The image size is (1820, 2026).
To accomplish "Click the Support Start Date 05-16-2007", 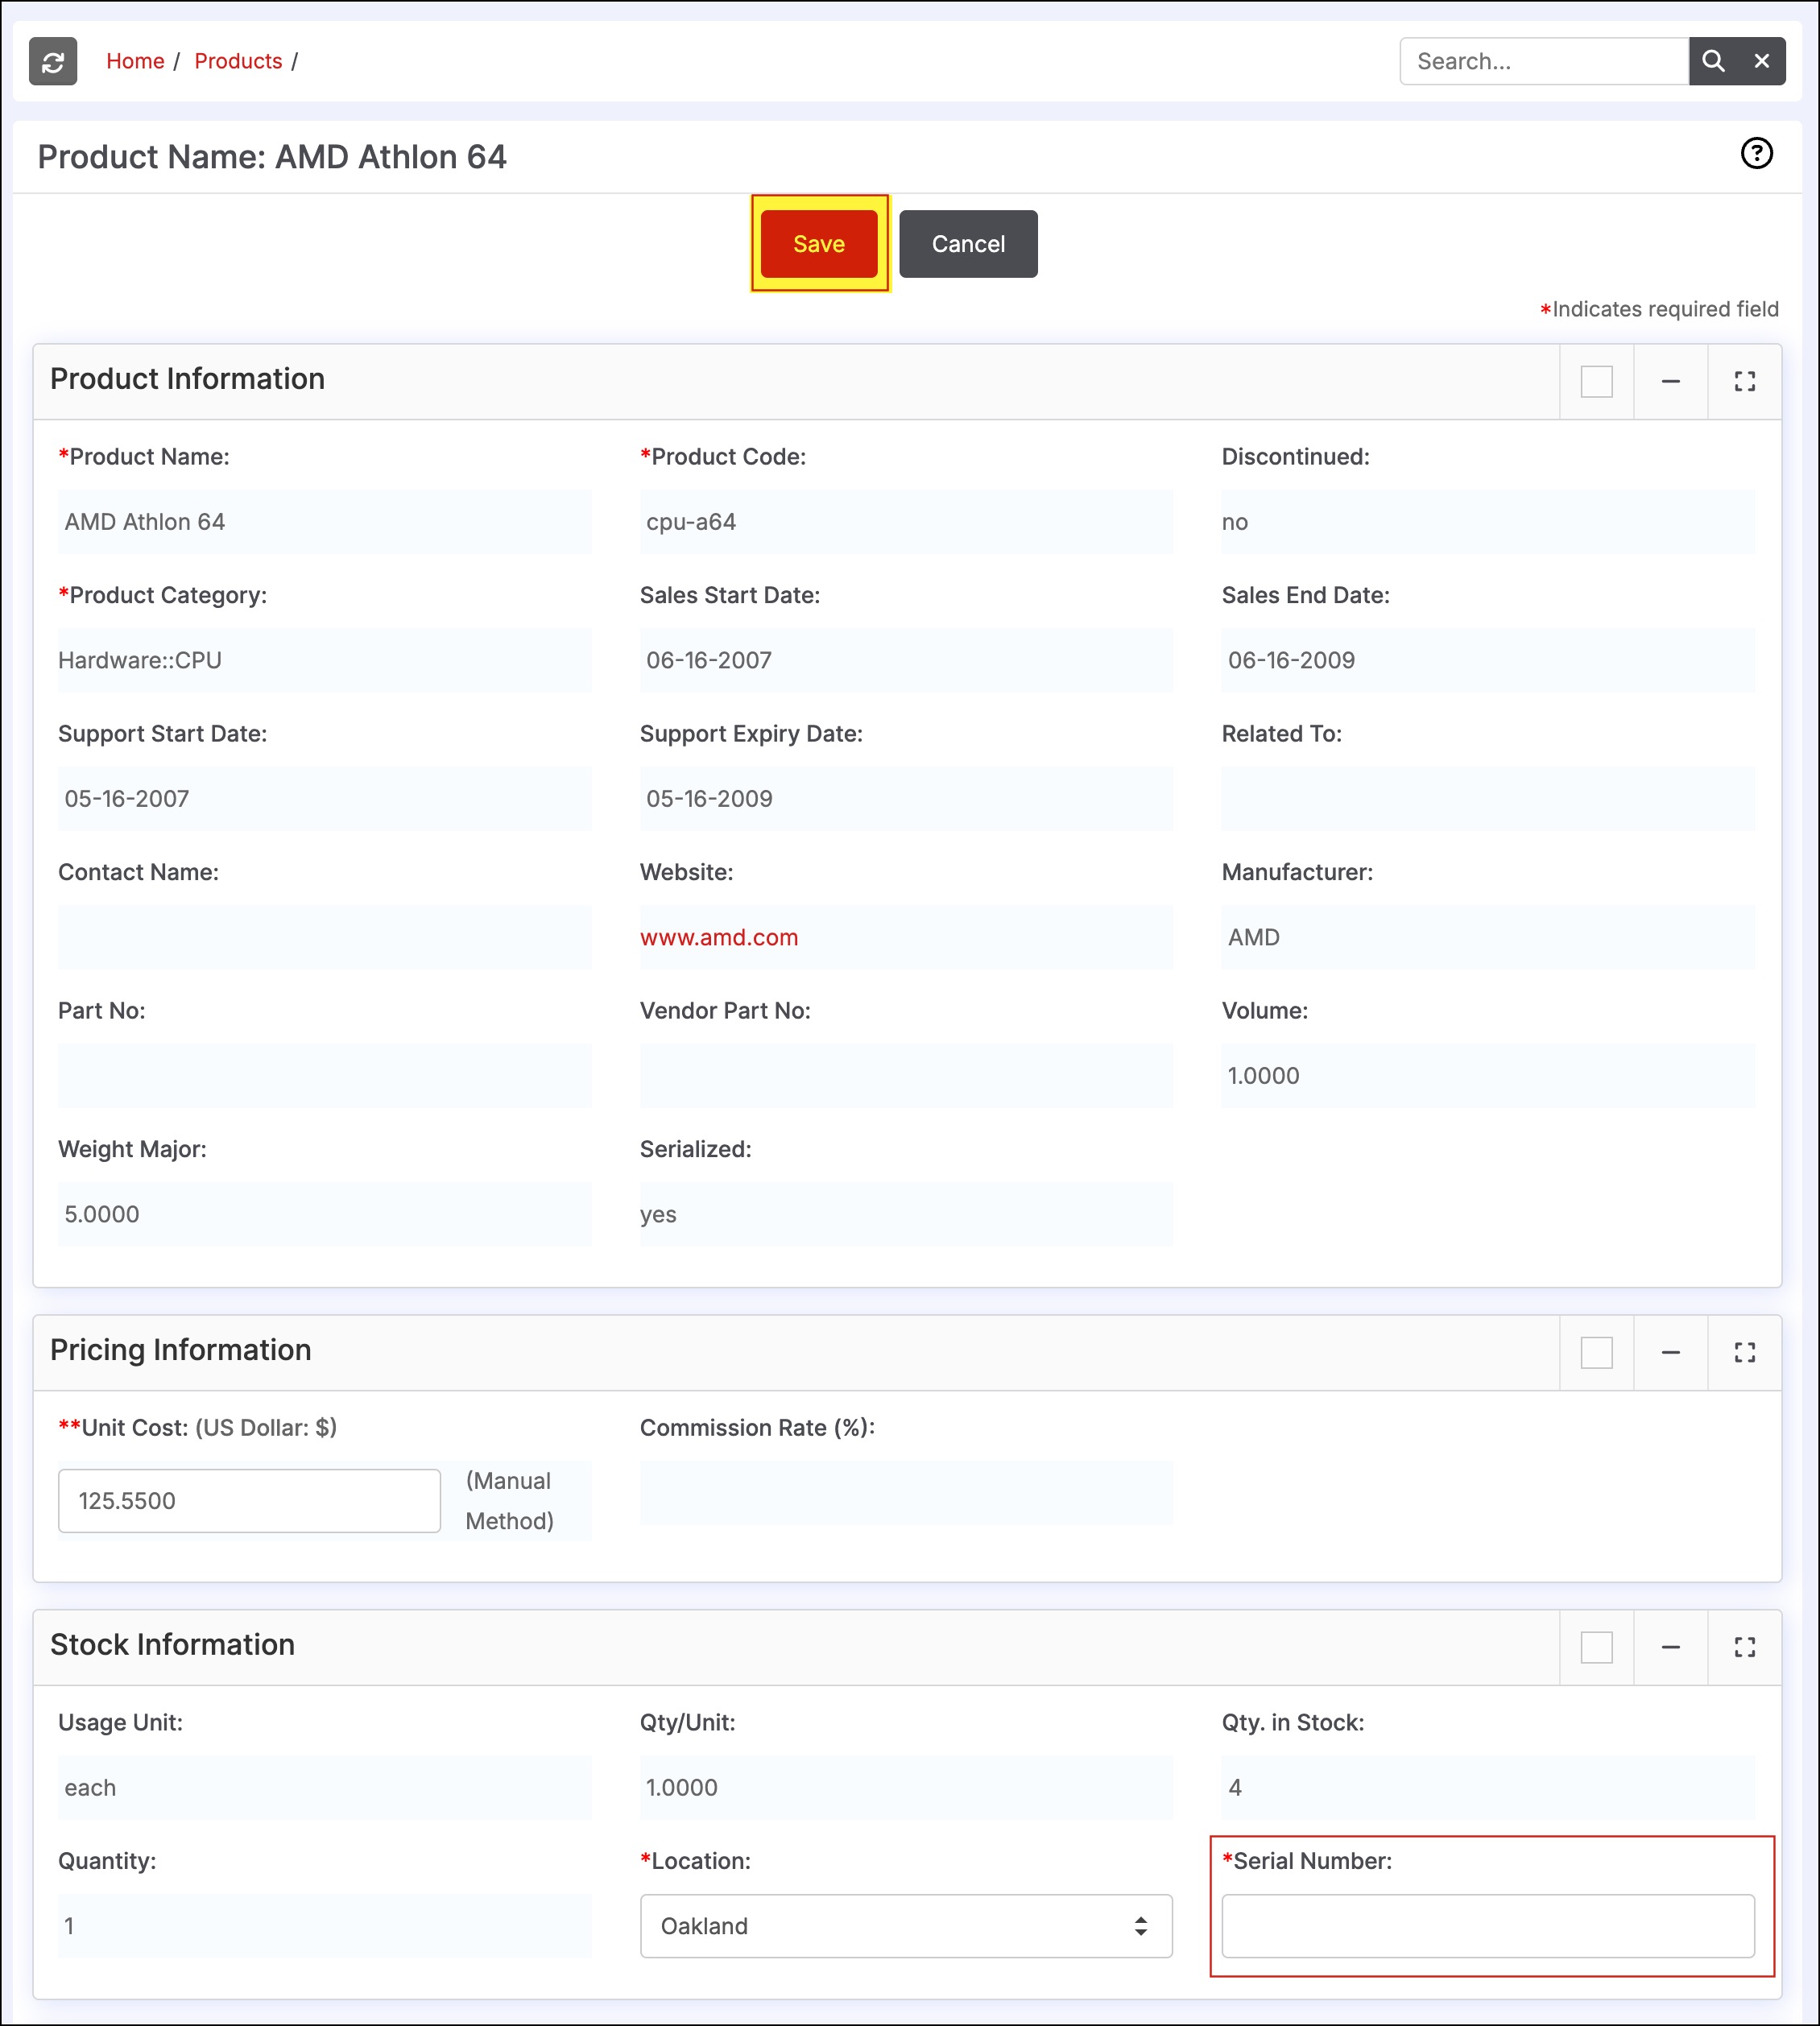I will click(x=127, y=798).
